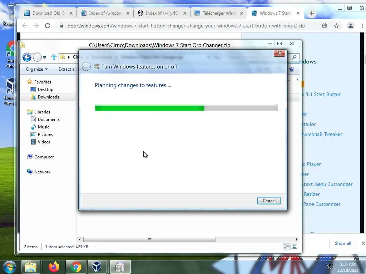The image size is (366, 274).
Task: Click the network tray icon
Action: [x=330, y=267]
